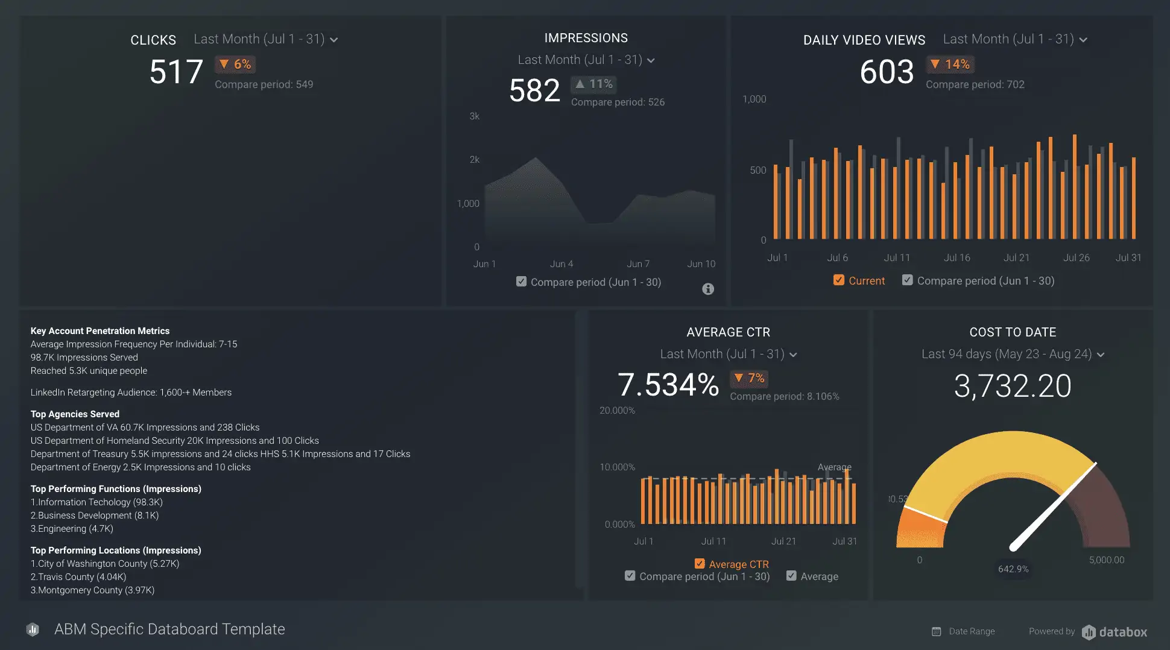Click the Databox logo icon at bottom left

(x=33, y=629)
